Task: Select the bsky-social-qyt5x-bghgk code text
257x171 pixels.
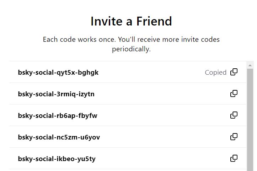Action: coord(58,73)
